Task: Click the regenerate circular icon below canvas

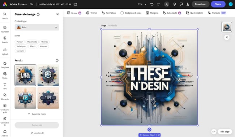Action: 149,129
